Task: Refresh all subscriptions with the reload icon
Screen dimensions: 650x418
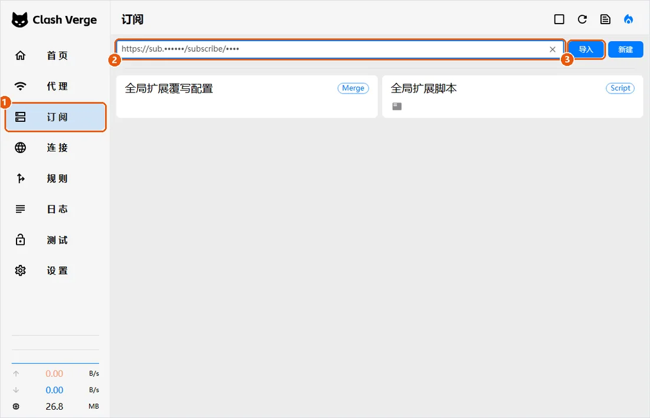Action: click(582, 19)
